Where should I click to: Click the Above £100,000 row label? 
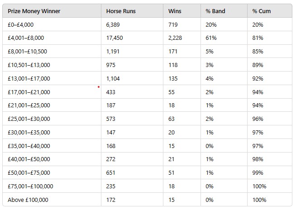(x=28, y=200)
